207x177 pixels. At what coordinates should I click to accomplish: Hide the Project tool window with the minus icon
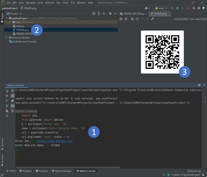pos(115,14)
